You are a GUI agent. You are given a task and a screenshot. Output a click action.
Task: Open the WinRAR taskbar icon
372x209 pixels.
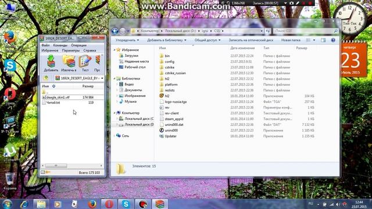pos(160,204)
